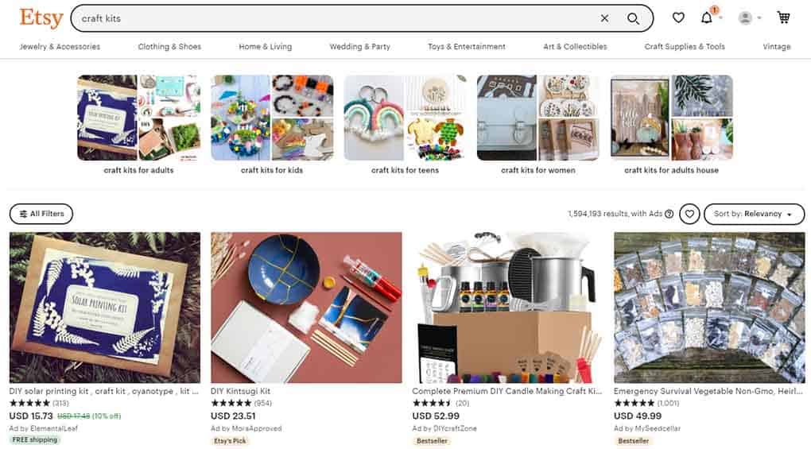This screenshot has height=449, width=811.
Task: Click the results help question mark icon
Action: (x=669, y=214)
